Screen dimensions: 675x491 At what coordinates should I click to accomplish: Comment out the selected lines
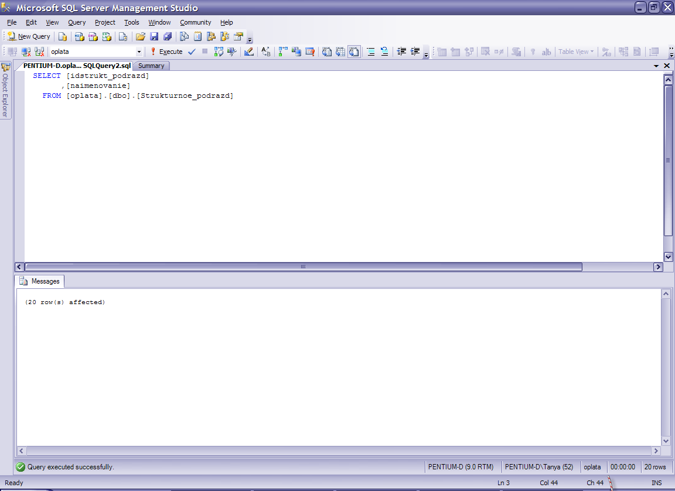pyautogui.click(x=371, y=52)
